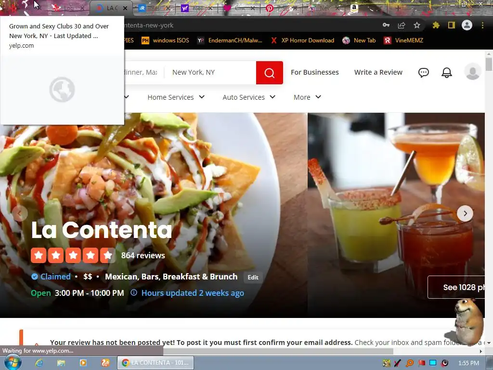This screenshot has width=493, height=370.
Task: Click the 864 reviews text
Action: tap(143, 255)
